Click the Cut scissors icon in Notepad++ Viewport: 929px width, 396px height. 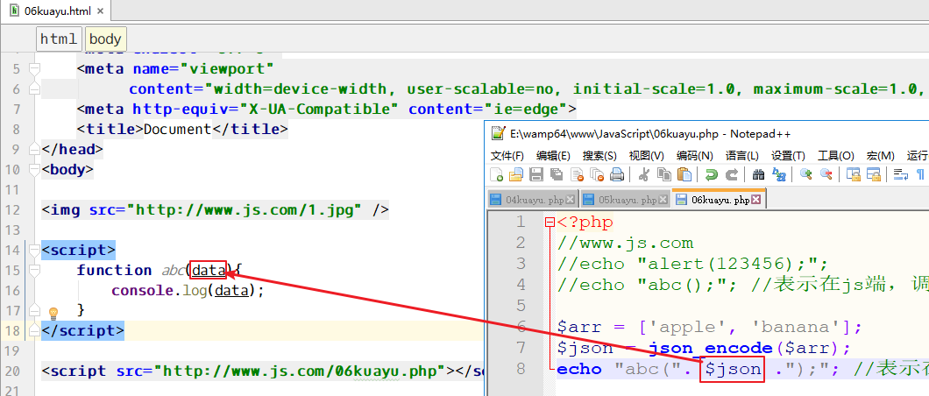coord(644,174)
